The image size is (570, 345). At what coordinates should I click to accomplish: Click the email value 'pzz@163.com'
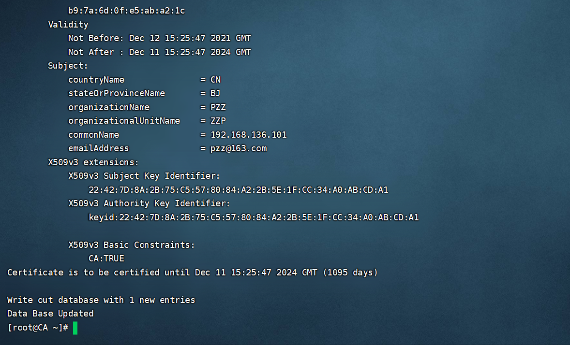tap(239, 148)
